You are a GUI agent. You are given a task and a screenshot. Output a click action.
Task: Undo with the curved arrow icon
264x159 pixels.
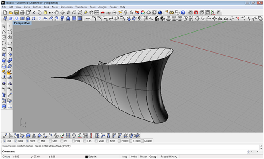(51, 13)
